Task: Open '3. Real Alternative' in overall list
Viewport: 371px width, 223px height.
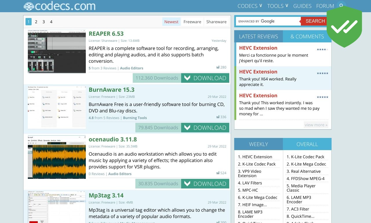Action: point(304,171)
